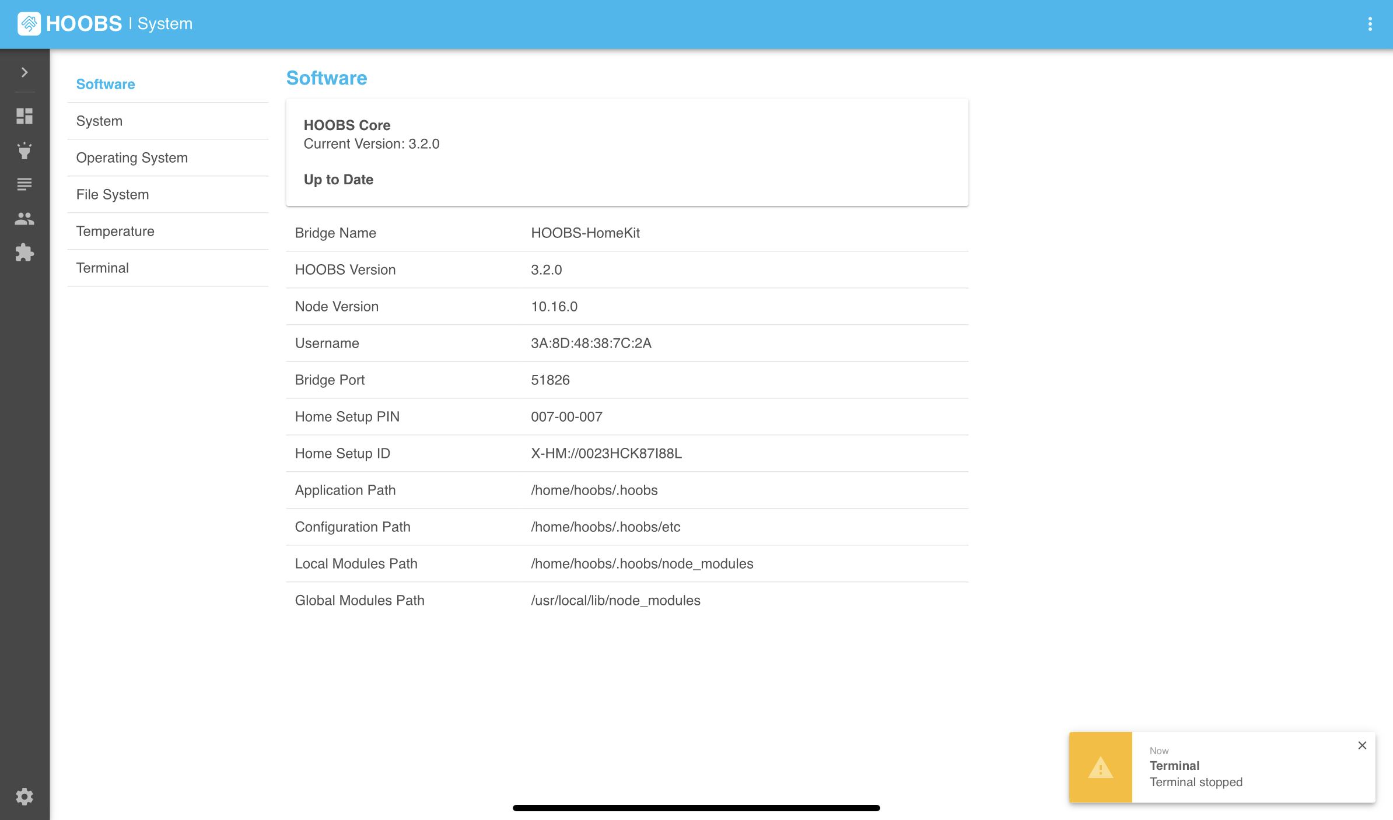Click the Up to Date status indicator

(338, 179)
